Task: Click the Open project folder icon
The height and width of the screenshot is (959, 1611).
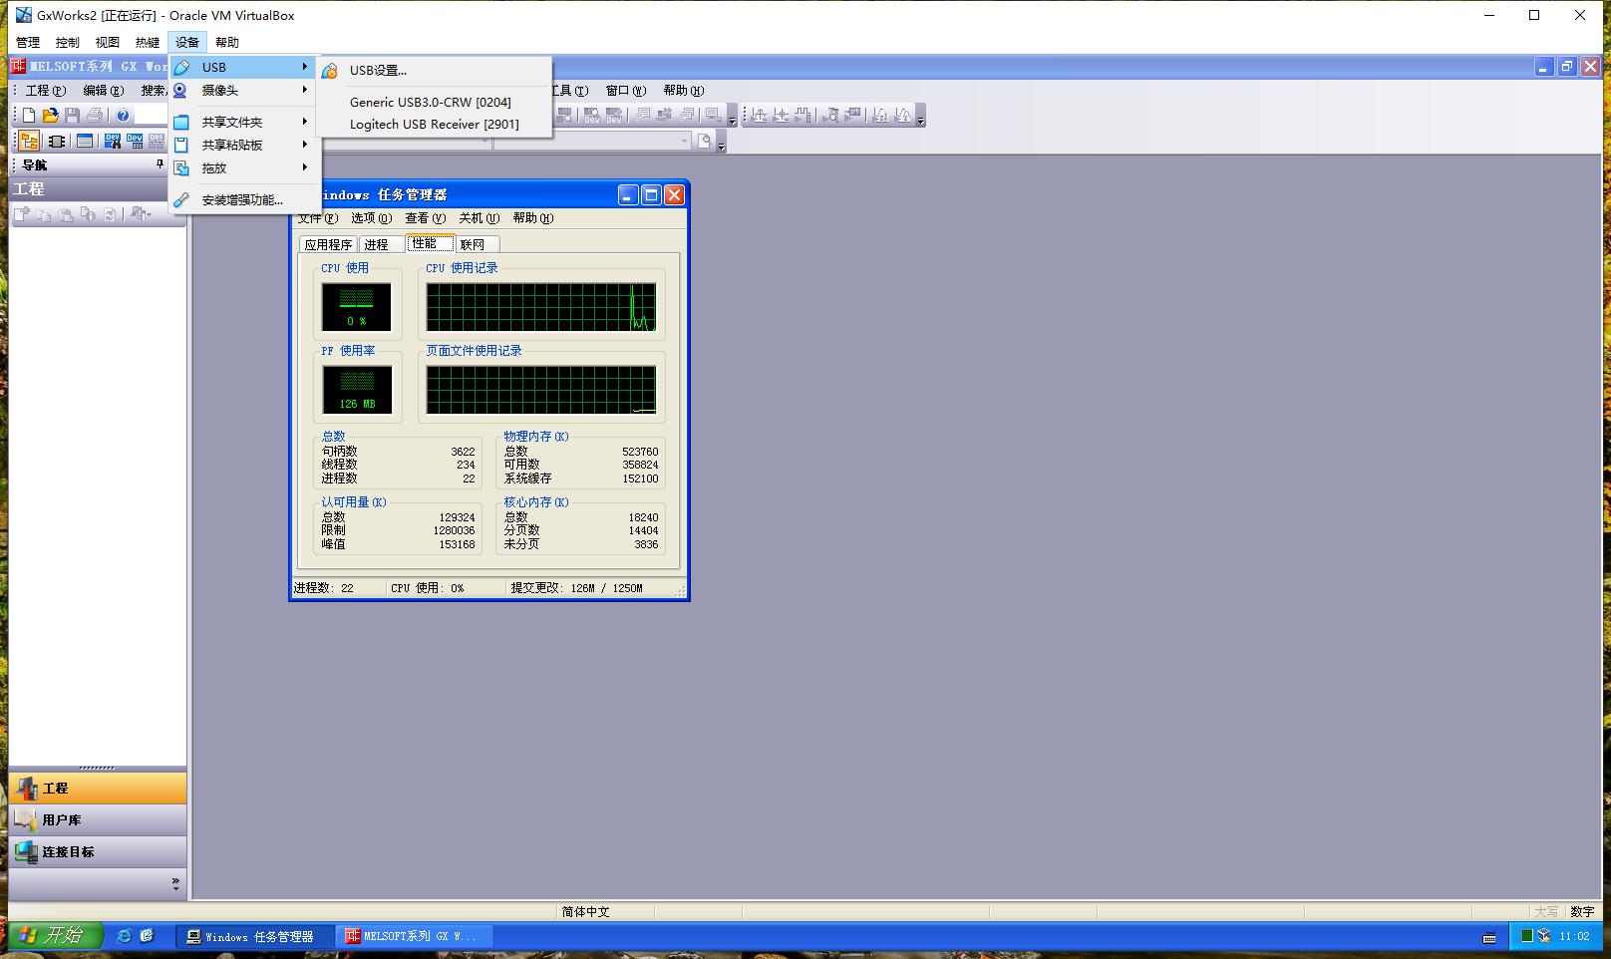Action: [x=51, y=116]
